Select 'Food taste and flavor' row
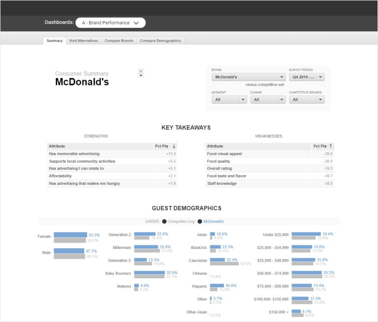This screenshot has height=322, width=378. coord(269,176)
